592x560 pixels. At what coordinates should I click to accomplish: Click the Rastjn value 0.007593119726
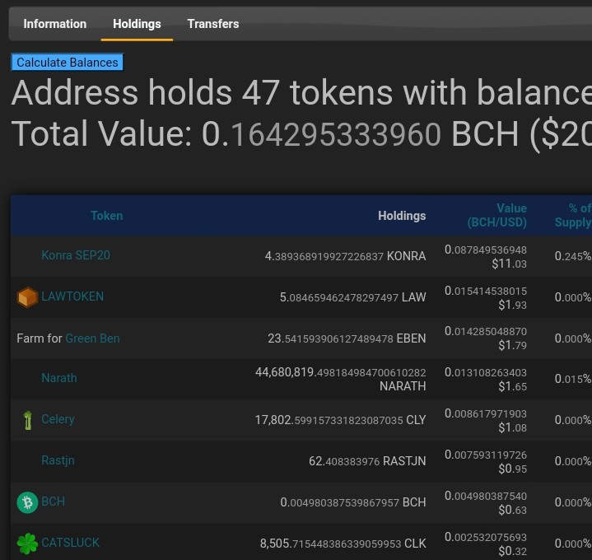pos(486,455)
